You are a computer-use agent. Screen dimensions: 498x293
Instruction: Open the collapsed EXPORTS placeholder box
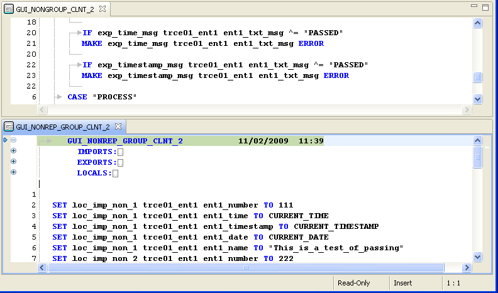tap(120, 163)
